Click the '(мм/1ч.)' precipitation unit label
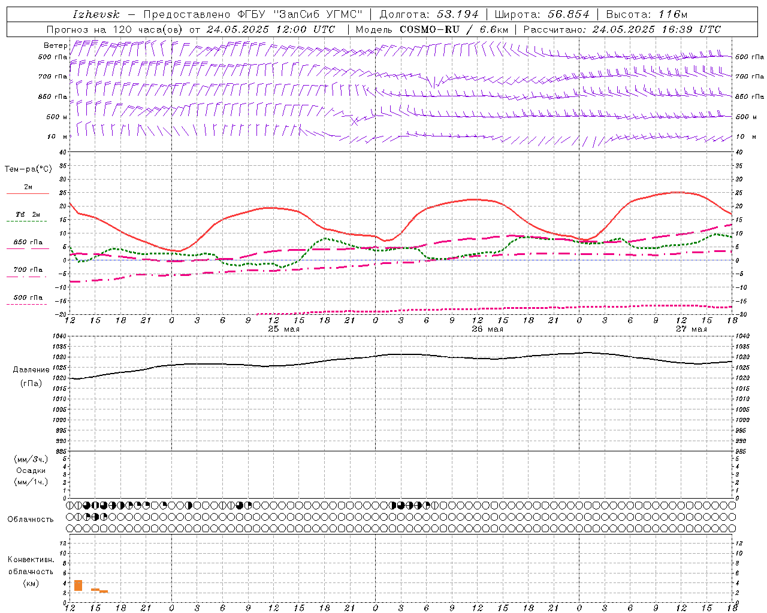This screenshot has height=613, width=767. [31, 482]
